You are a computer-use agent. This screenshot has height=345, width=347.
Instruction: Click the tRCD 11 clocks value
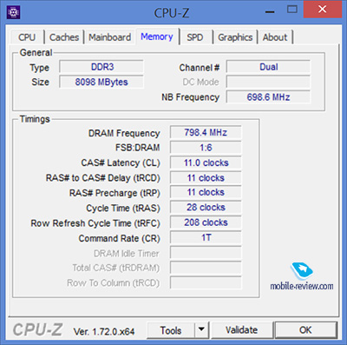206,178
